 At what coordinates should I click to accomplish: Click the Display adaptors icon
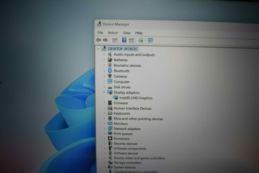pos(110,92)
